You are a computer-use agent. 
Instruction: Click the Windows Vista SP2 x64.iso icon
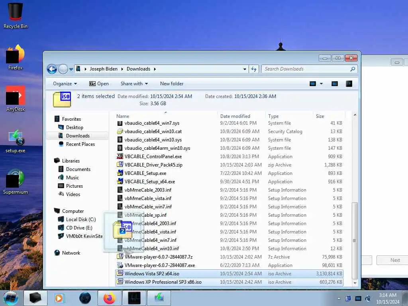120,273
